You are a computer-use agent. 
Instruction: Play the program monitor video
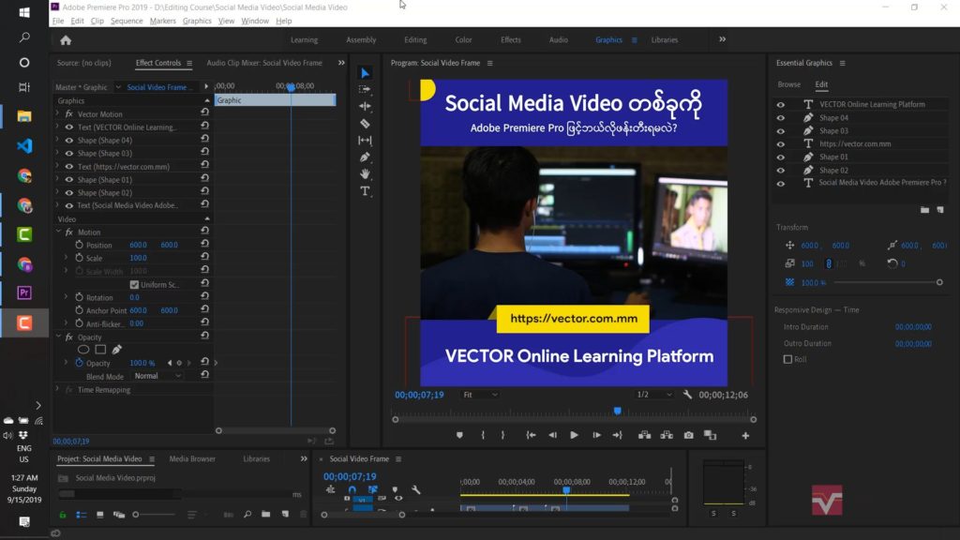pyautogui.click(x=574, y=435)
